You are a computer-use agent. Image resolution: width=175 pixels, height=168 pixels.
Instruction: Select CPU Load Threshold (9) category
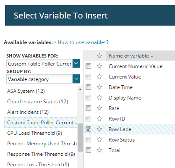click(x=34, y=133)
